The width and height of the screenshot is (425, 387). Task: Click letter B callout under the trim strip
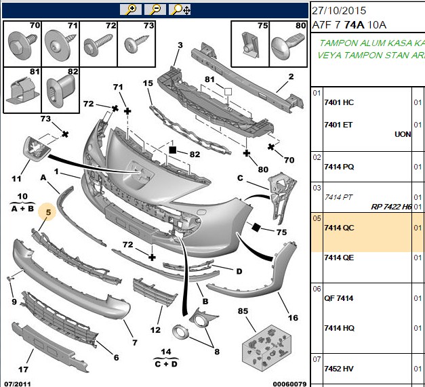click(x=205, y=302)
